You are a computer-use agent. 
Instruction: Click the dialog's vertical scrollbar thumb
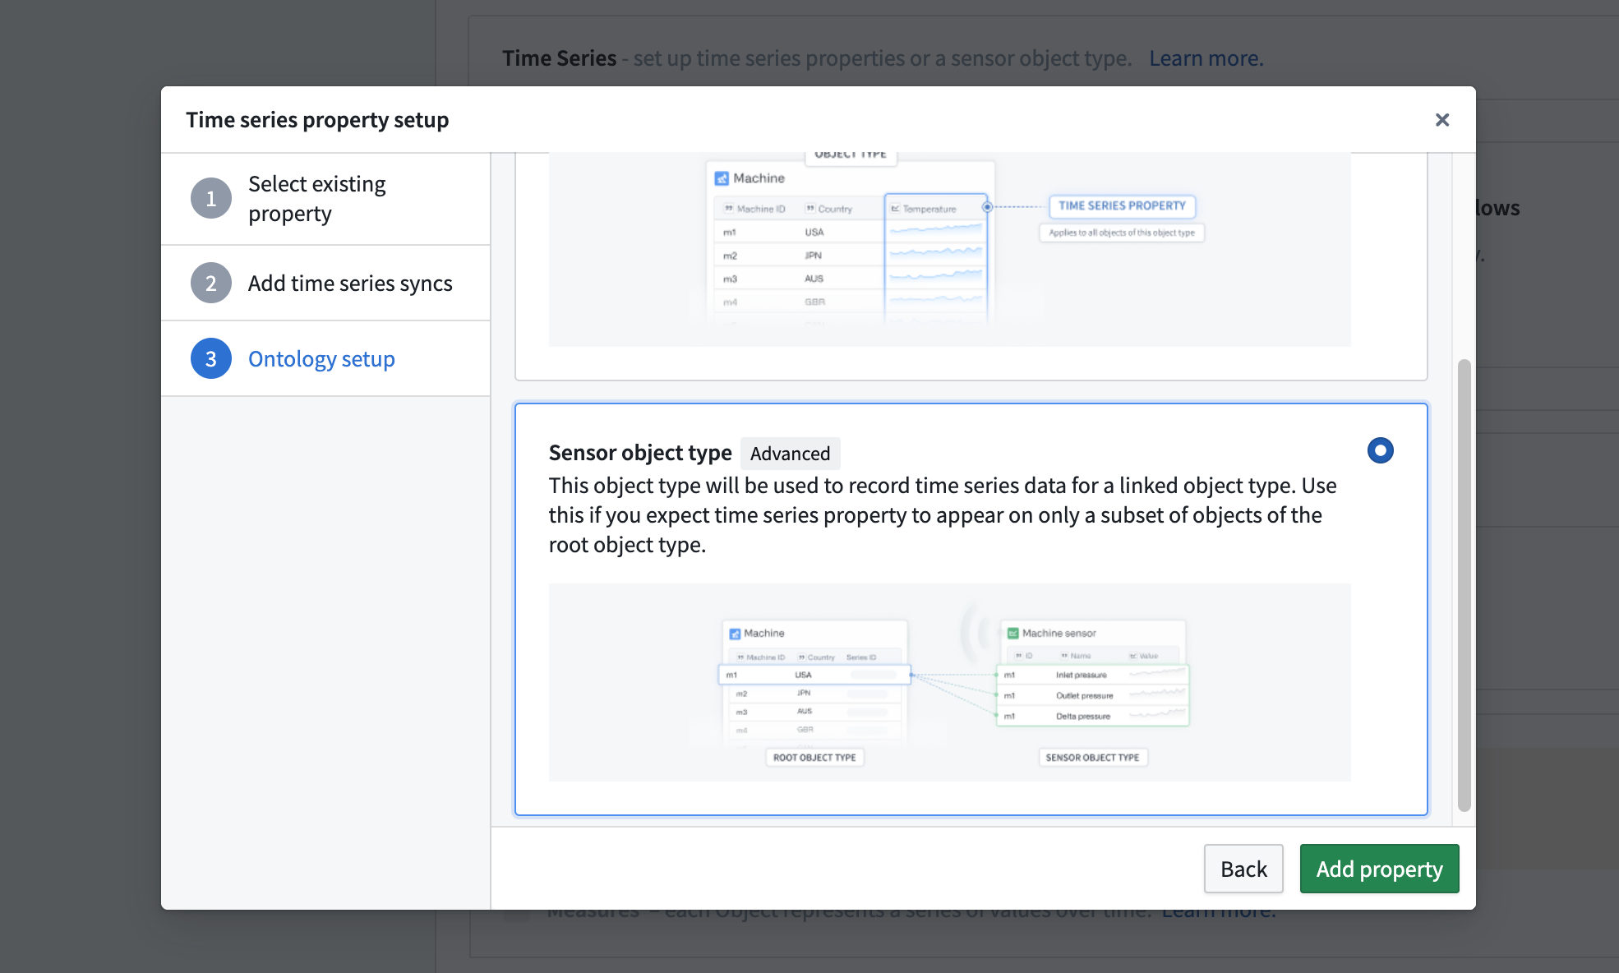[1464, 583]
